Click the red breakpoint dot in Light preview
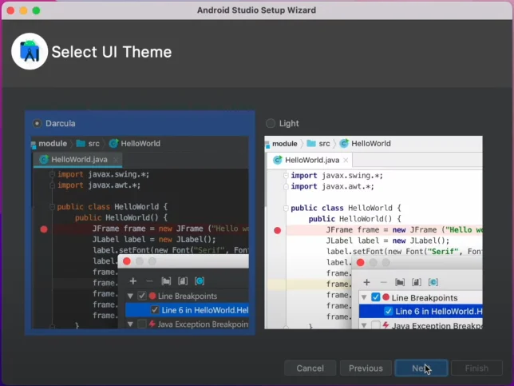 click(x=278, y=230)
